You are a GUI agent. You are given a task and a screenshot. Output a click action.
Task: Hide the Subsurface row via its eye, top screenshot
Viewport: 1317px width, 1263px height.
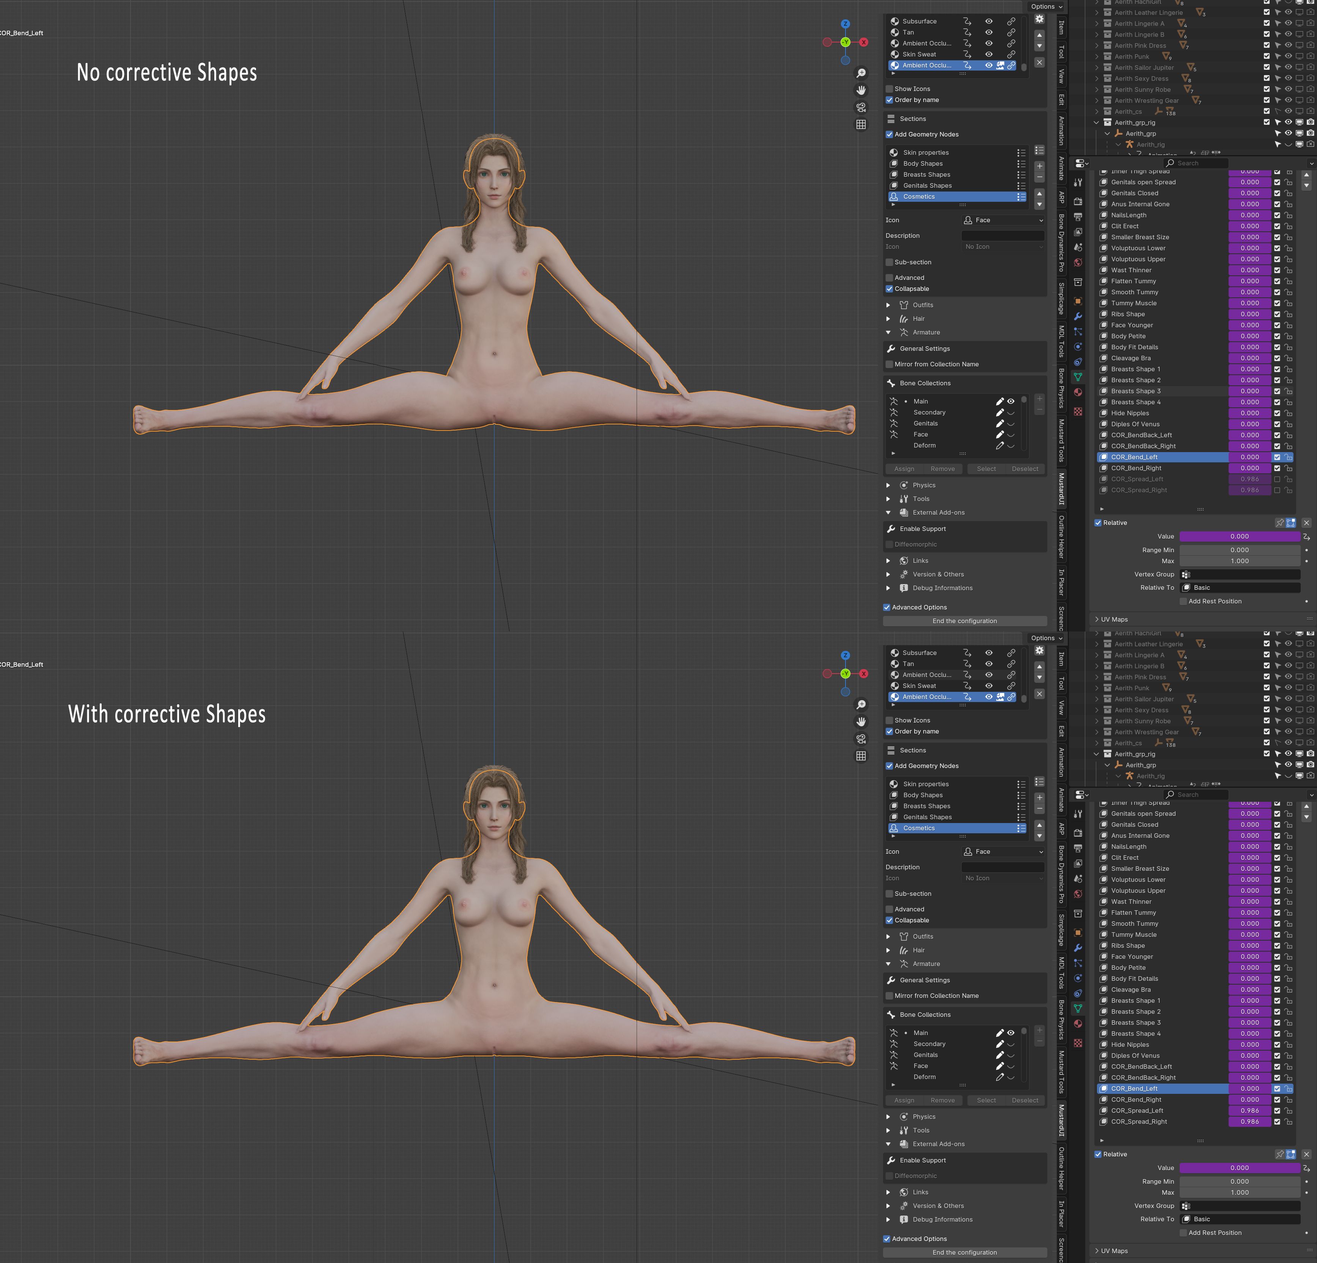pyautogui.click(x=989, y=22)
